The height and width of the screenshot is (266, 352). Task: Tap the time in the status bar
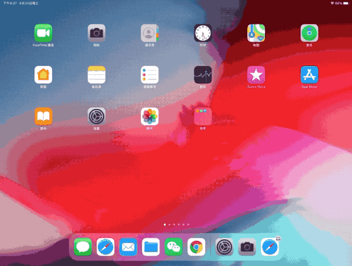point(10,3)
